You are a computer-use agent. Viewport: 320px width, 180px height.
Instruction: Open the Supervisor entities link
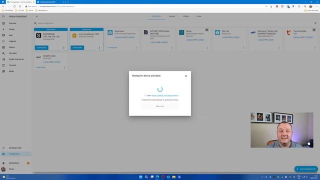click(x=130, y=37)
